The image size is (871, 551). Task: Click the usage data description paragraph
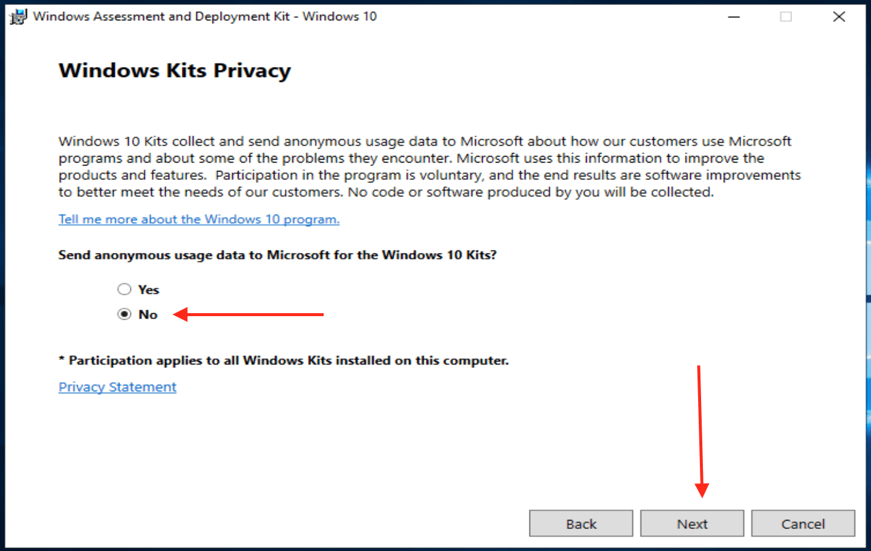(x=428, y=167)
